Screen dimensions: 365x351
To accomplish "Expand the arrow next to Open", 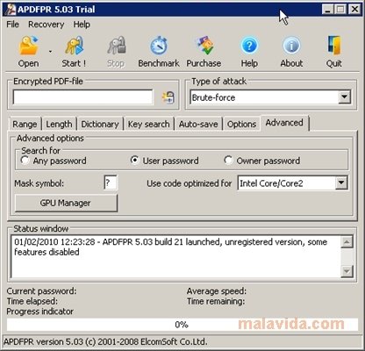I will click(x=50, y=52).
